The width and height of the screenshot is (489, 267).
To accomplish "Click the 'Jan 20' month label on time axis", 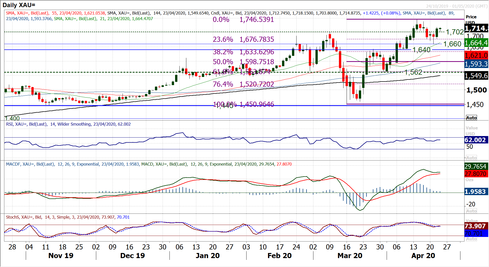I will pyautogui.click(x=208, y=256).
